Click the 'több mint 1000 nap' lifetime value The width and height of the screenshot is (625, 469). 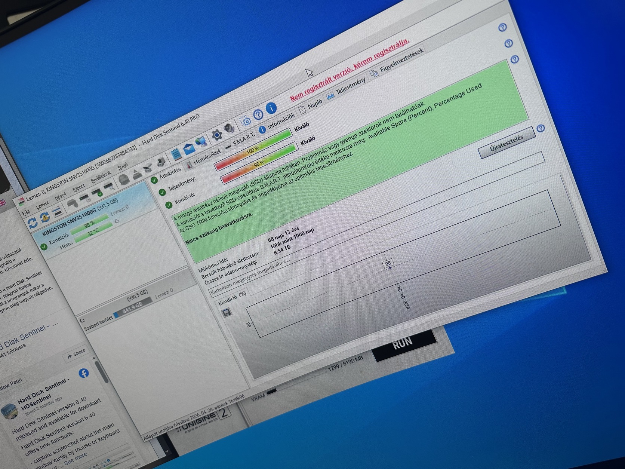tap(293, 237)
